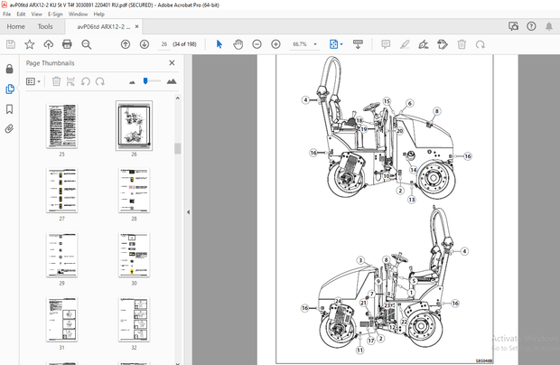
Task: Click the zoom out minus icon
Action: click(257, 43)
